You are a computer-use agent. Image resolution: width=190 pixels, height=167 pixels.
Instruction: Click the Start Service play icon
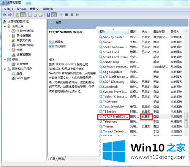click(x=61, y=15)
